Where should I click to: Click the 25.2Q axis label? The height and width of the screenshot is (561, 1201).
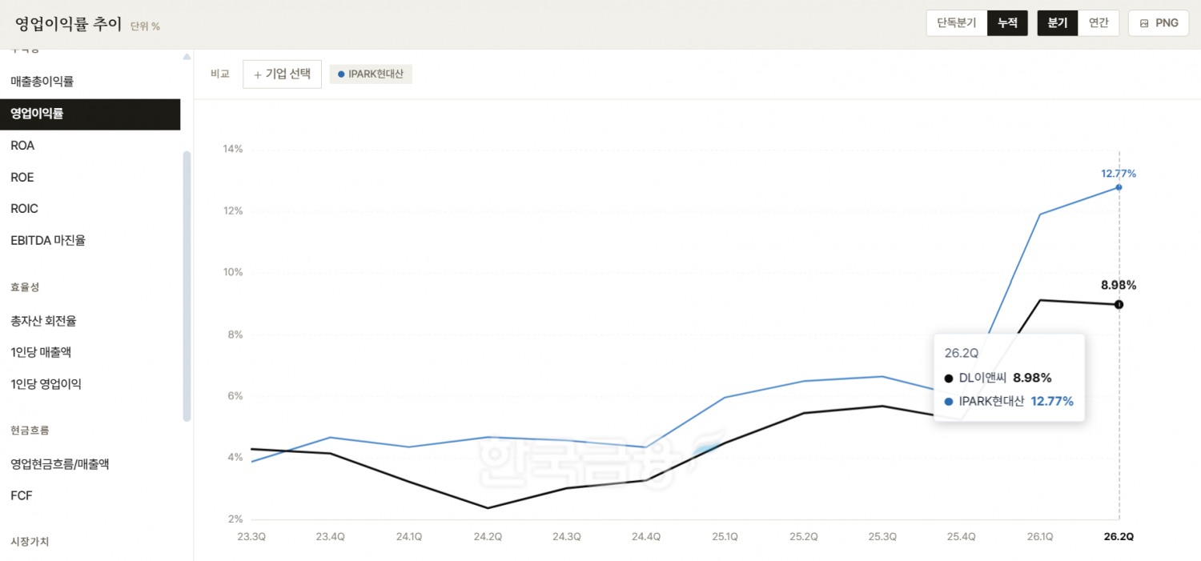[803, 537]
